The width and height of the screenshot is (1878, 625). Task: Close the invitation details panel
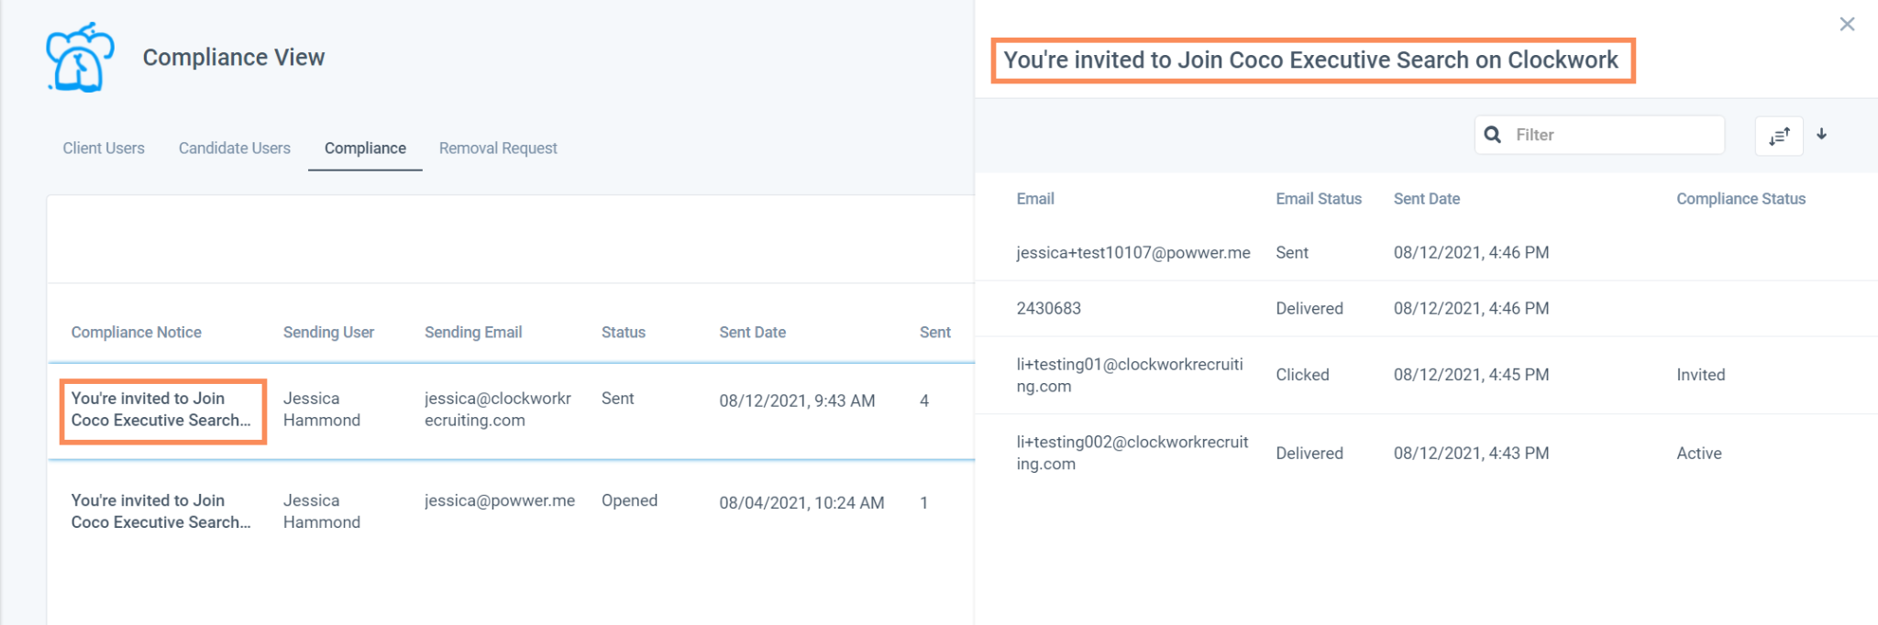coord(1847,25)
